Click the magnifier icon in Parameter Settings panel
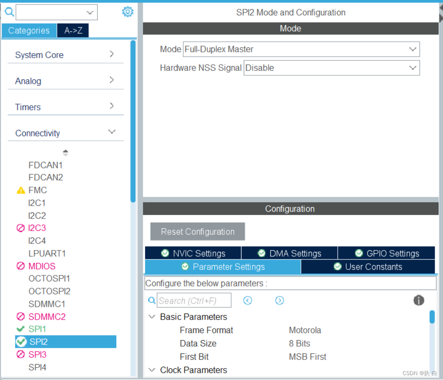This screenshot has width=443, height=380. pos(151,300)
